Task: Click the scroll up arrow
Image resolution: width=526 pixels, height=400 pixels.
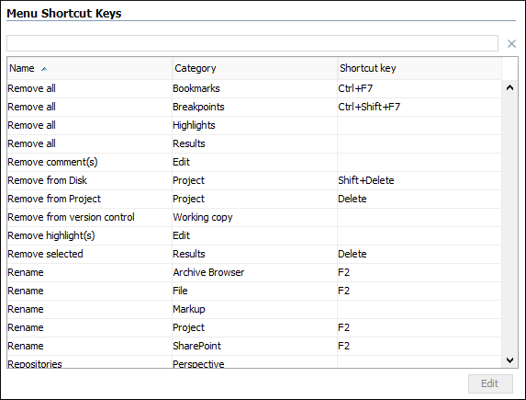Action: coord(509,87)
